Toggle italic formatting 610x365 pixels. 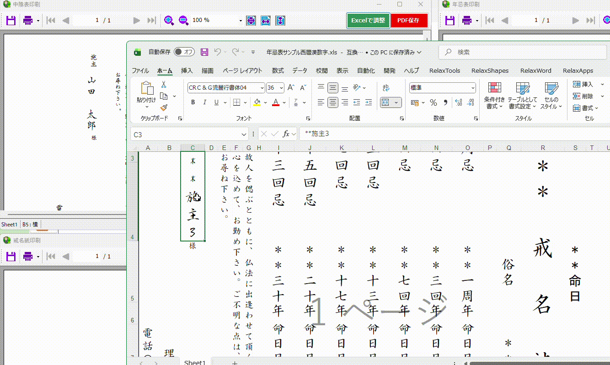(204, 102)
